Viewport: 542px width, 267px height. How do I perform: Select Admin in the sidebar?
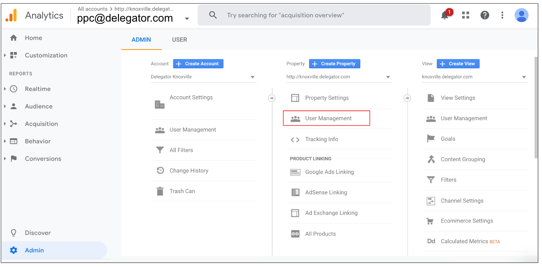click(54, 250)
